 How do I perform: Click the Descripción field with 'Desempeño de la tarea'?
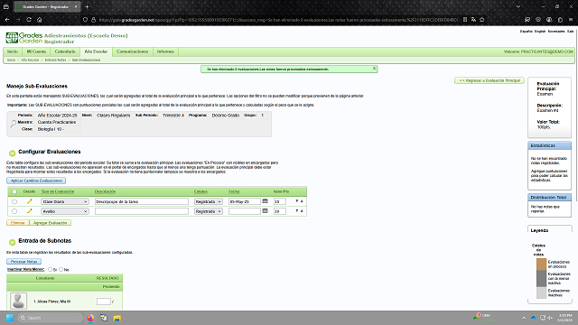click(142, 201)
